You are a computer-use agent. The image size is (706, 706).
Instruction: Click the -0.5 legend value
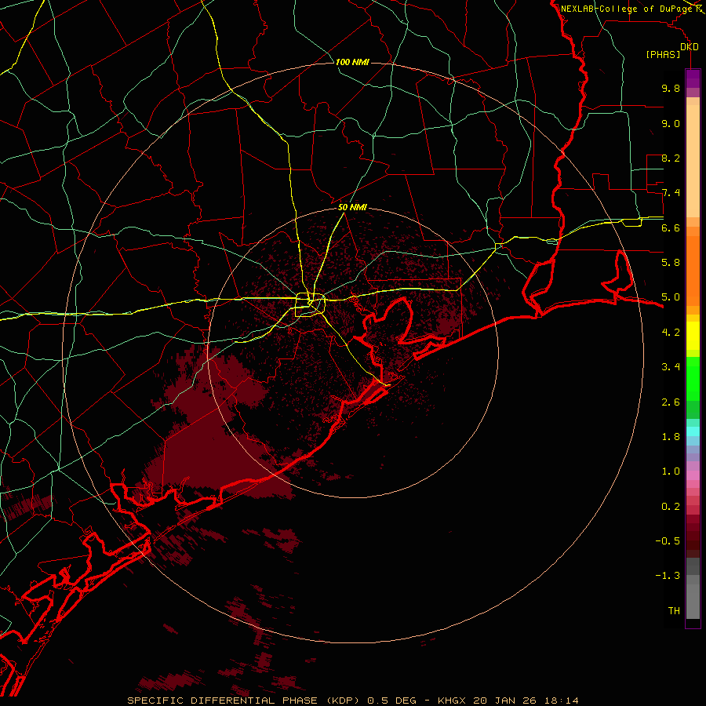click(668, 541)
